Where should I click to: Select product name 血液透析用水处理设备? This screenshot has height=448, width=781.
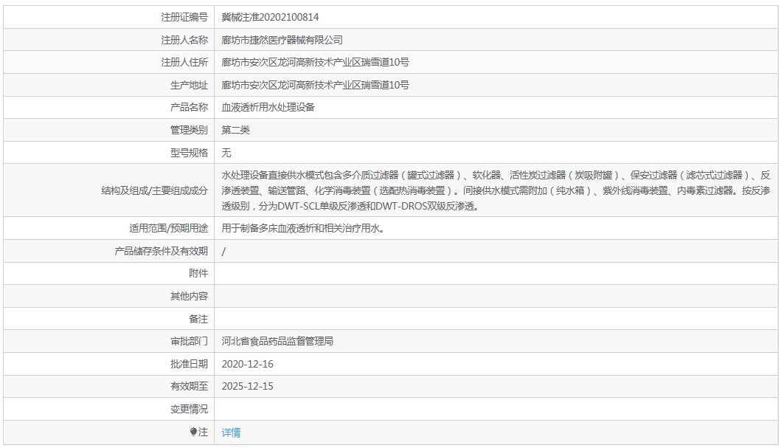[268, 107]
